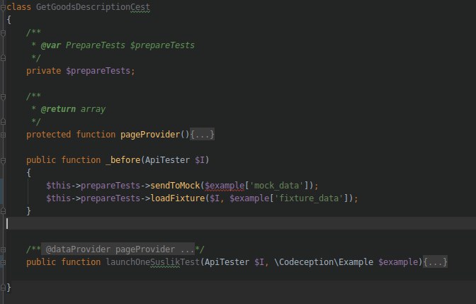
Task: Expand folded '@dataProvider pageProvider ...' comment text
Action: tap(118, 249)
